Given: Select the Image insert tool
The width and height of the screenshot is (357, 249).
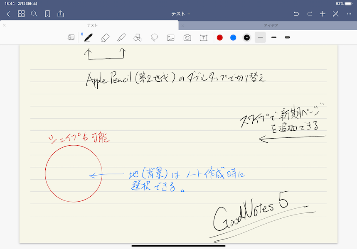Looking at the screenshot, I should pyautogui.click(x=170, y=37).
